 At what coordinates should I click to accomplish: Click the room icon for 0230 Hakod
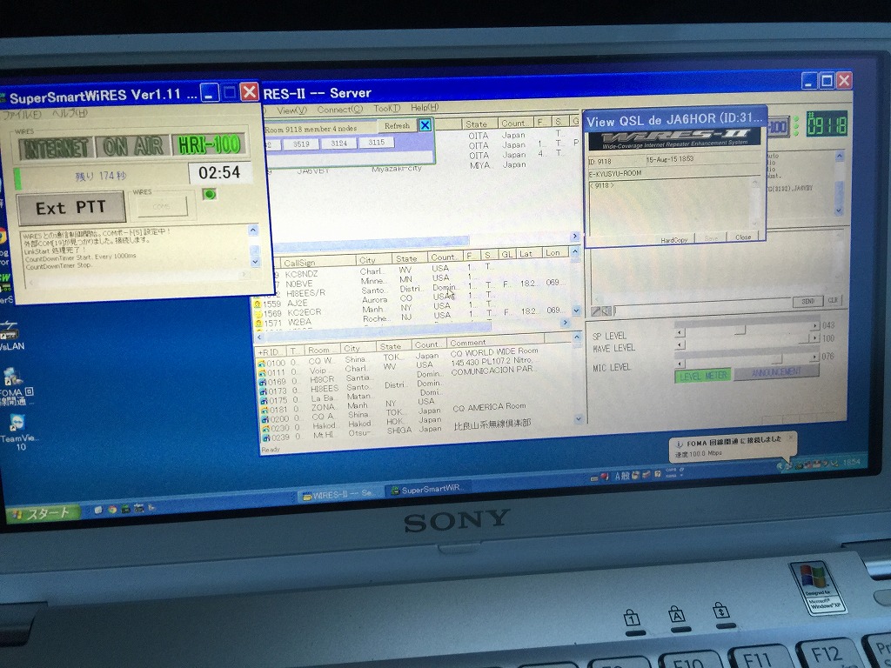click(265, 428)
